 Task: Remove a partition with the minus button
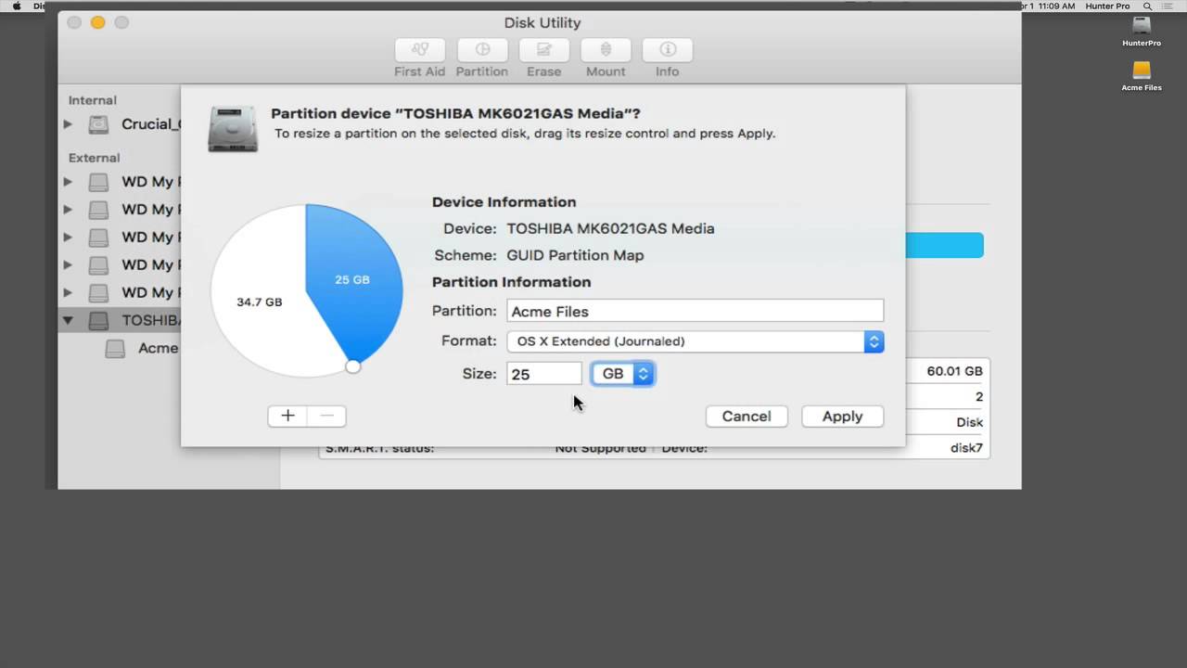pos(326,416)
